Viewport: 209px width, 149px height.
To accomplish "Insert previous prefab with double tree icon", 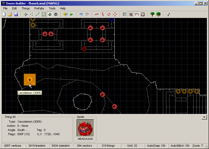I will pyautogui.click(x=158, y=14).
